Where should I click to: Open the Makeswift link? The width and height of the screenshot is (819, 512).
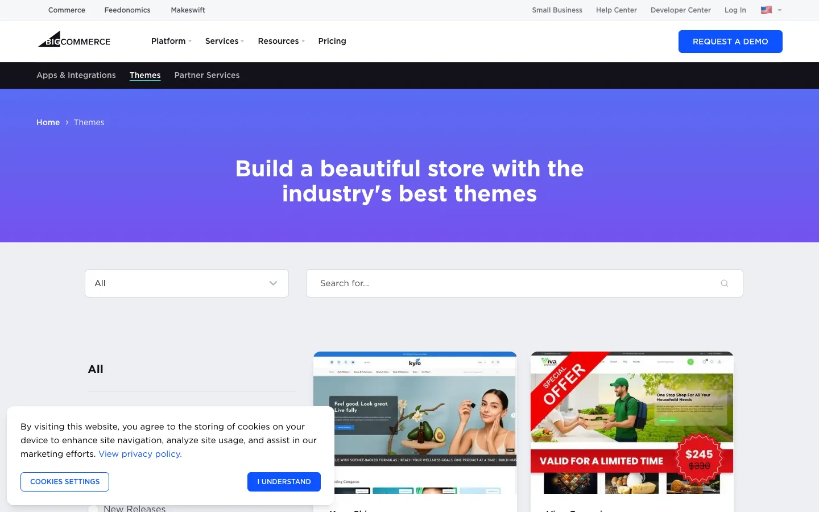pyautogui.click(x=188, y=10)
